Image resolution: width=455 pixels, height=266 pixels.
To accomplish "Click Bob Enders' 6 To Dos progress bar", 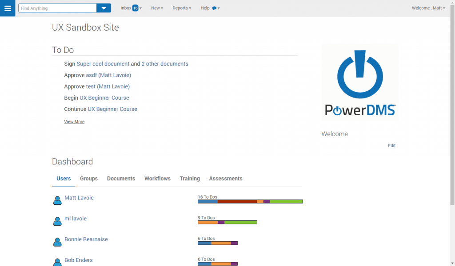I will (218, 264).
